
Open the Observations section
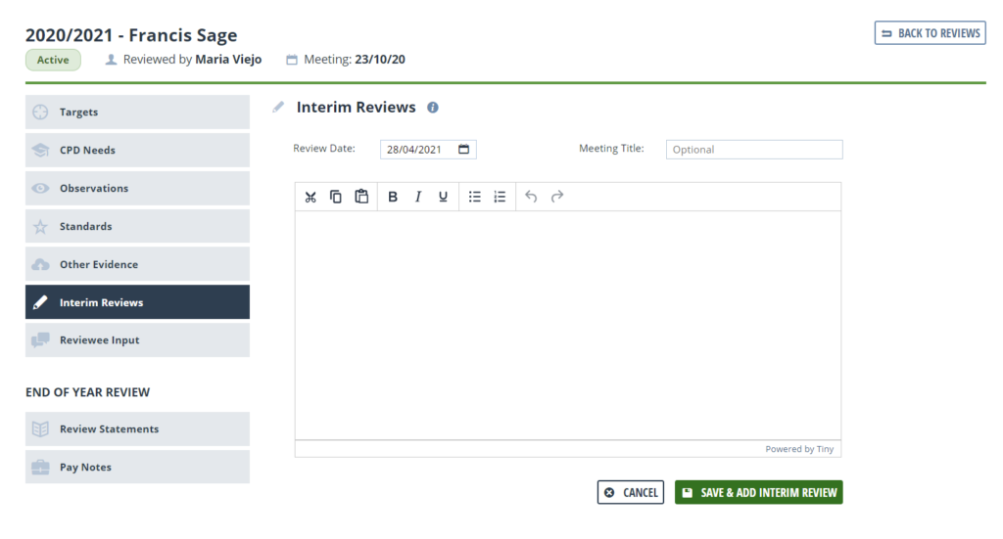[x=137, y=188]
